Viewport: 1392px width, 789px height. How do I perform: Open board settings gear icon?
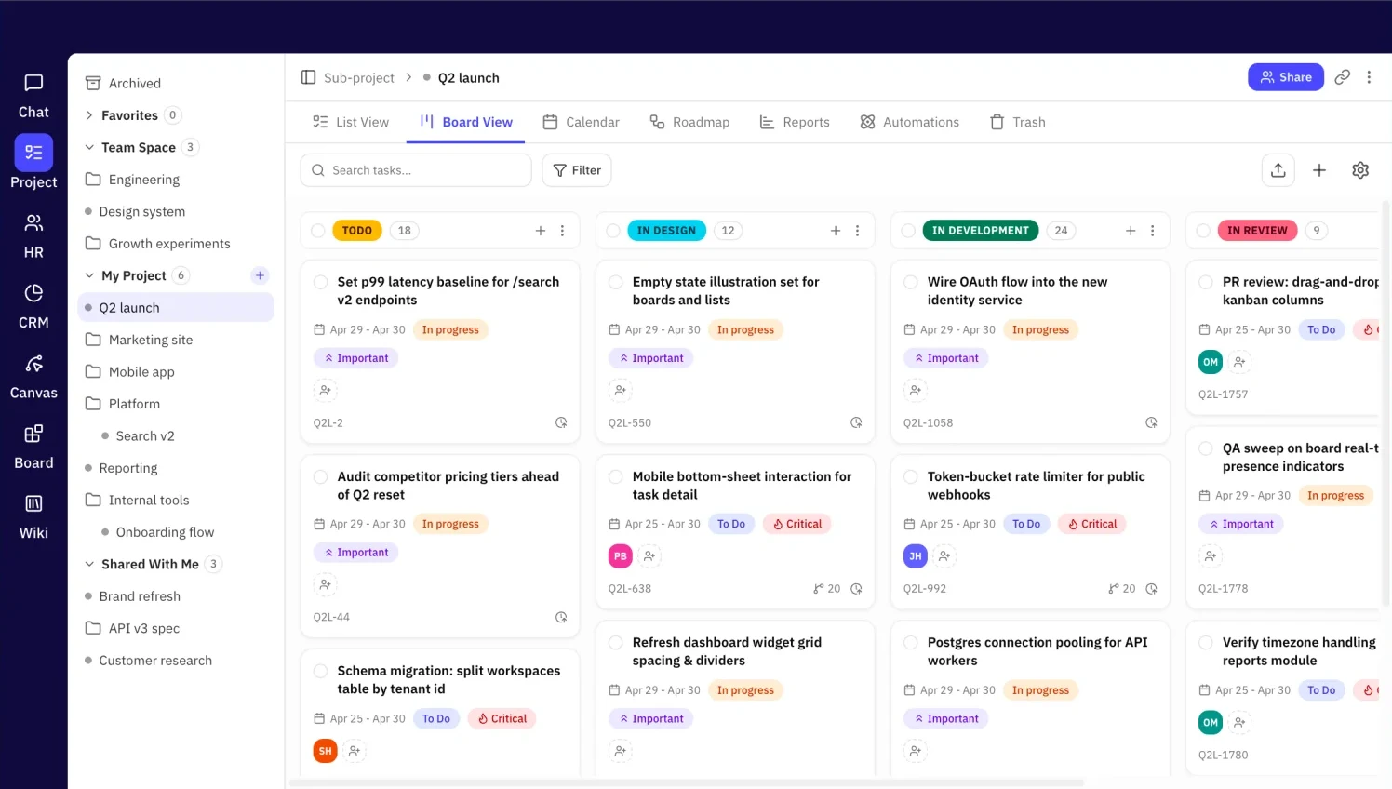click(1360, 170)
